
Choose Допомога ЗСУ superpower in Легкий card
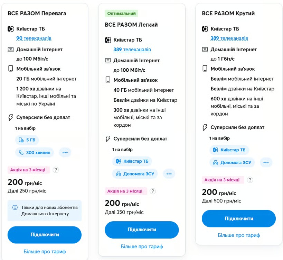tap(135, 174)
